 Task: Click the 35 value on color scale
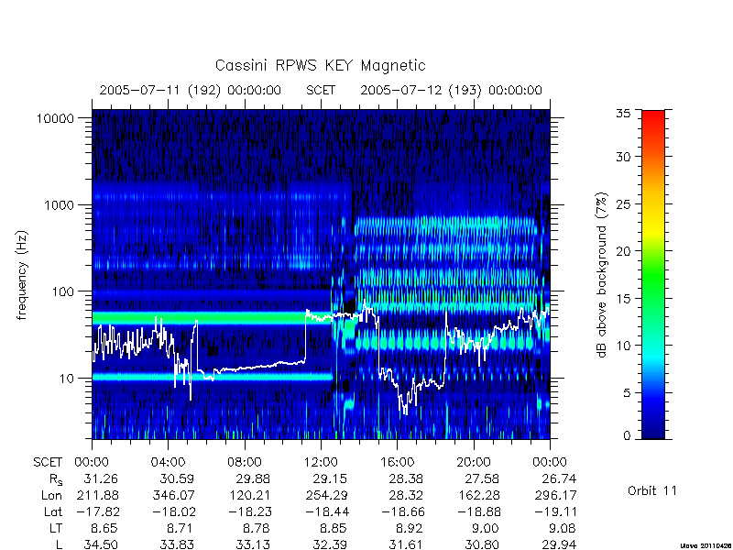(623, 114)
